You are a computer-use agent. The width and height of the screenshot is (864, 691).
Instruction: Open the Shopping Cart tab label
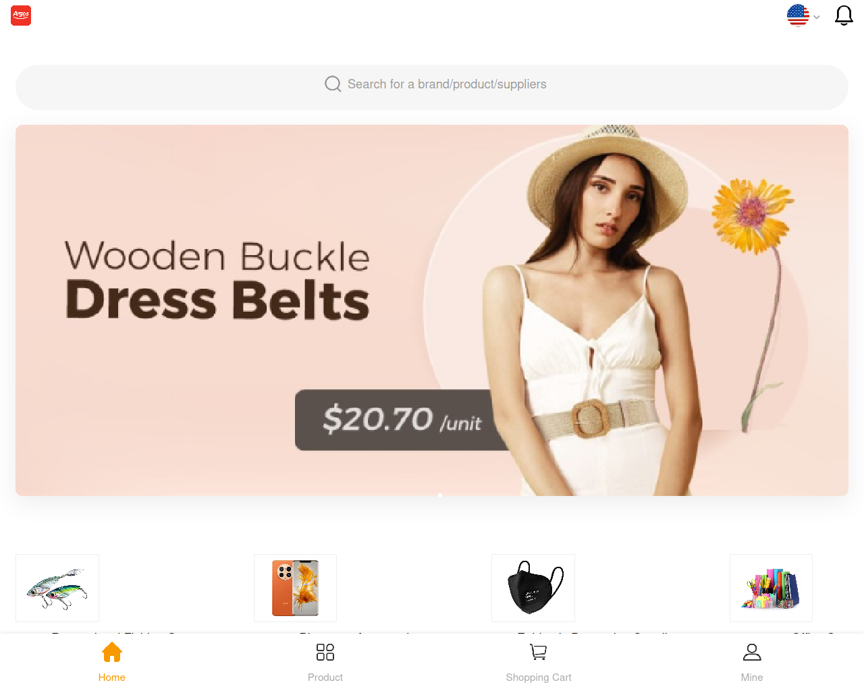539,678
